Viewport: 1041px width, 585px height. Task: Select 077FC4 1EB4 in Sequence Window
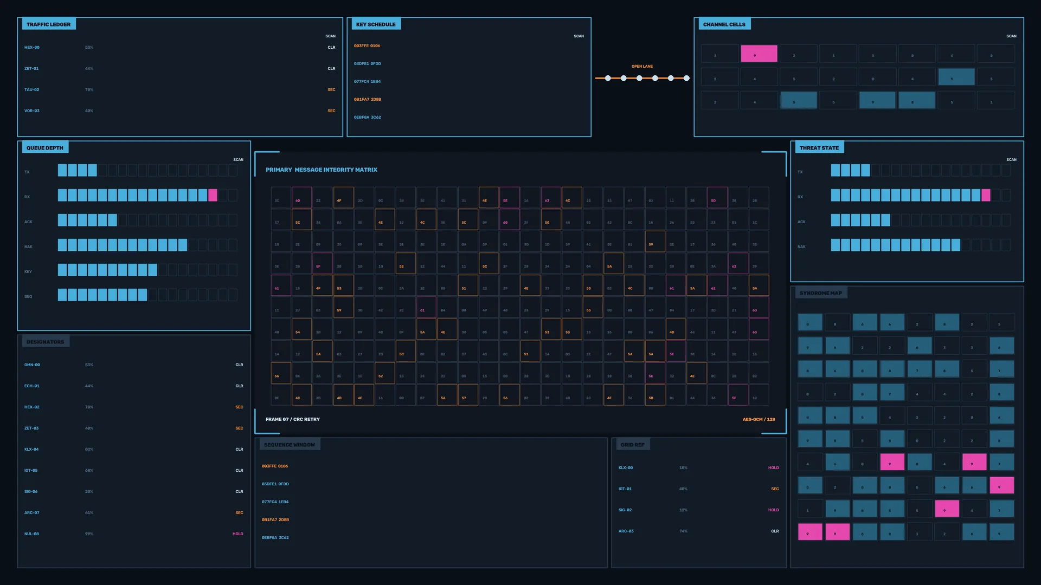275,502
